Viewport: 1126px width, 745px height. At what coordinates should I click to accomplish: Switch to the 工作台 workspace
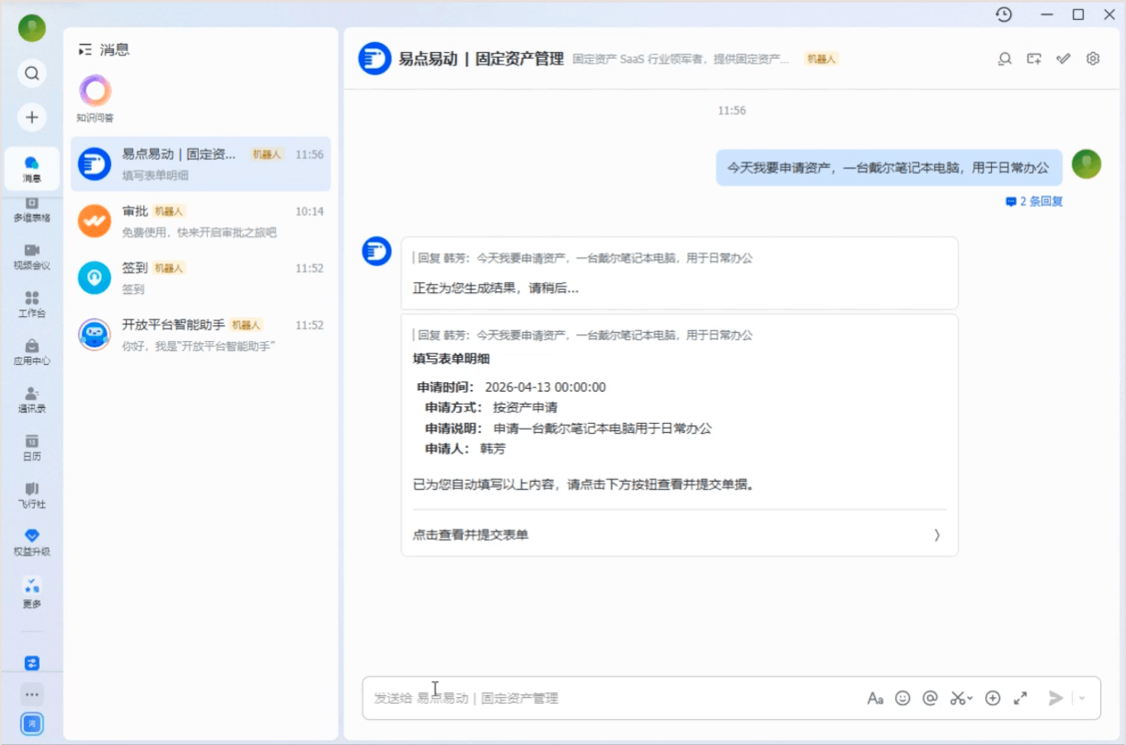tap(31, 305)
